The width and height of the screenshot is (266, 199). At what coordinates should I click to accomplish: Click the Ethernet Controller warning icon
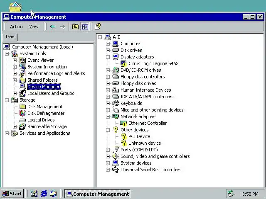tap(123, 123)
